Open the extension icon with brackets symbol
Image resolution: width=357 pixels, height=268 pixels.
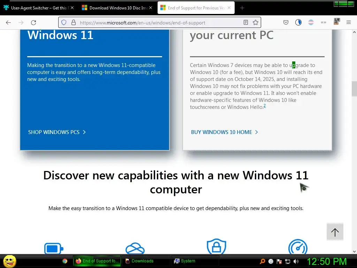click(323, 22)
